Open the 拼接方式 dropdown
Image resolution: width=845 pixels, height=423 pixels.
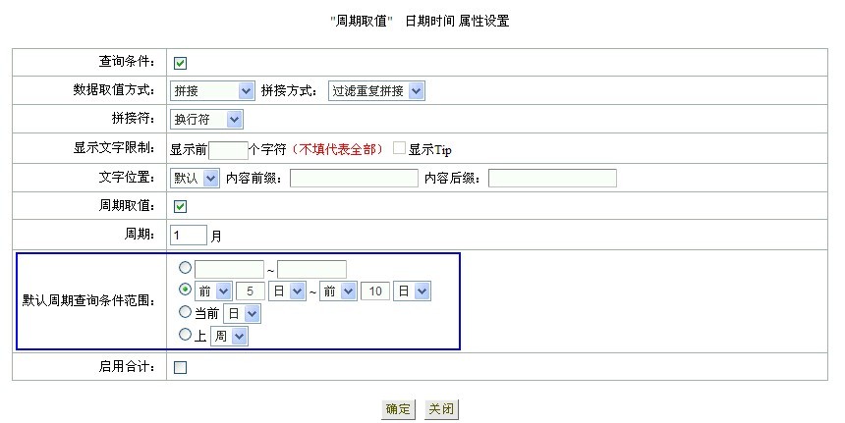tap(375, 91)
